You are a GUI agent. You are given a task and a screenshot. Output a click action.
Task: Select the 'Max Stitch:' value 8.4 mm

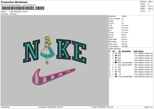124,39
